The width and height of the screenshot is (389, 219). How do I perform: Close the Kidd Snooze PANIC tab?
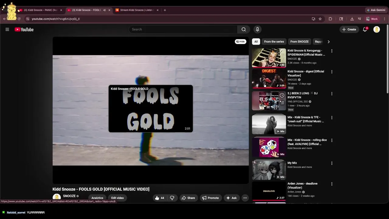pyautogui.click(x=61, y=10)
